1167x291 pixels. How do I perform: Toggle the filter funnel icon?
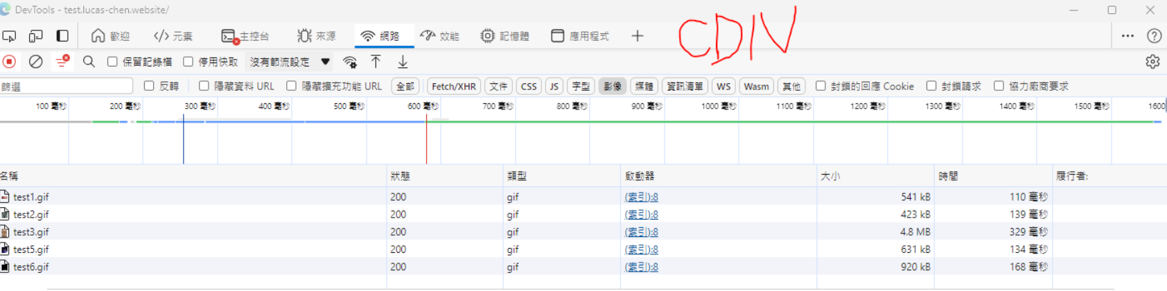62,62
